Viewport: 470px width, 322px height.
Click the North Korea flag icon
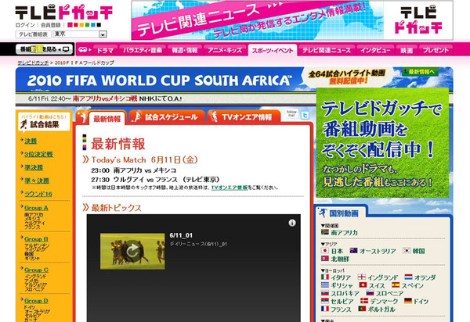click(x=325, y=259)
